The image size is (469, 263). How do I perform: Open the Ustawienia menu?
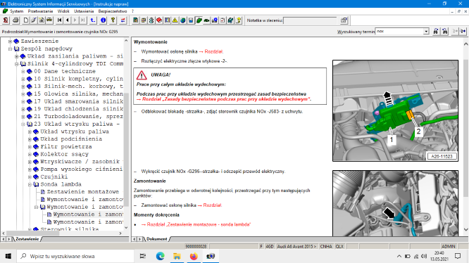pyautogui.click(x=84, y=11)
